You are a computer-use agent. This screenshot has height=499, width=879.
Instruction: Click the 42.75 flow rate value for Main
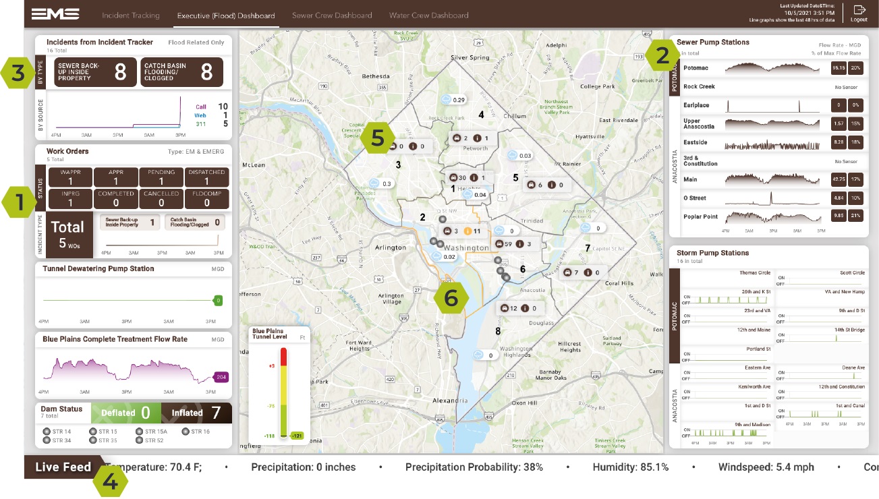(x=839, y=179)
